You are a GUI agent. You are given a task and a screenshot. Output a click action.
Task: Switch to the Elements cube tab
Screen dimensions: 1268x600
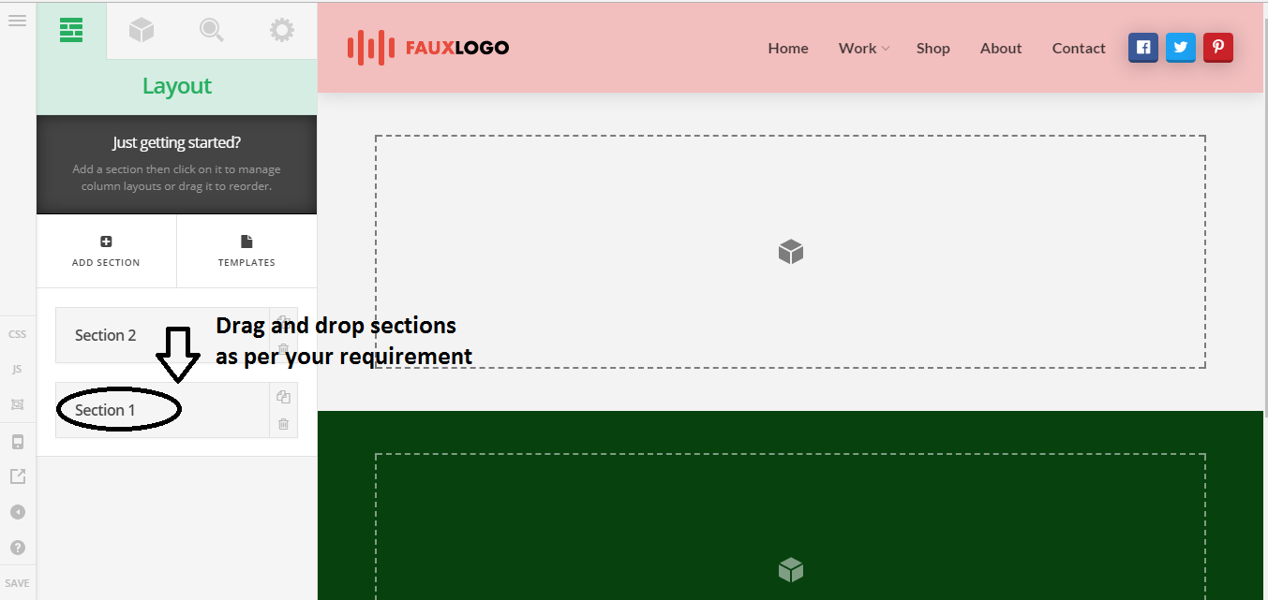pos(142,30)
